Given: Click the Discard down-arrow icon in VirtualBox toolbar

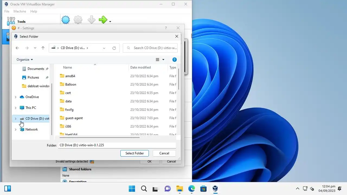Looking at the screenshot, I should [91, 20].
